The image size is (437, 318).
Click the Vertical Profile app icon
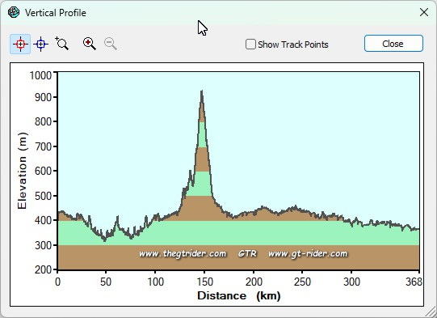(x=14, y=13)
